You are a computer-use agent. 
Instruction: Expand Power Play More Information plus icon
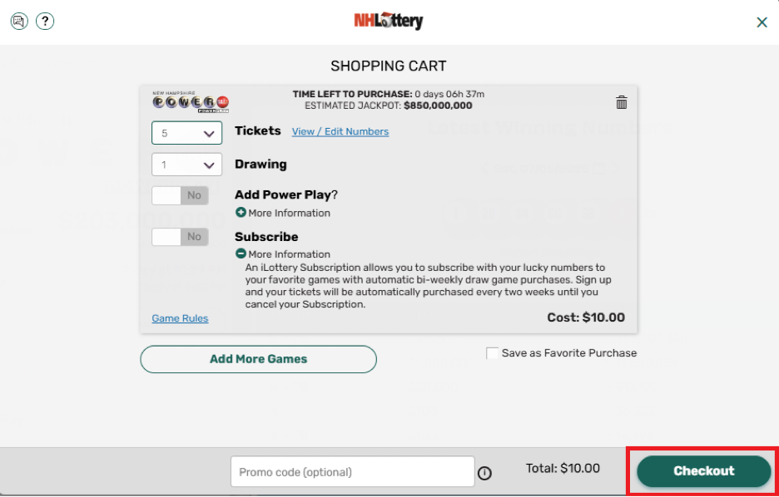tap(241, 212)
